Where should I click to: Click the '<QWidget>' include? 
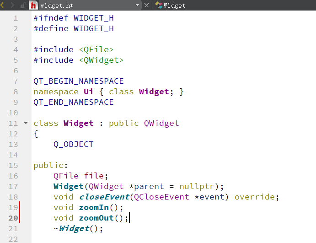pyautogui.click(x=101, y=60)
